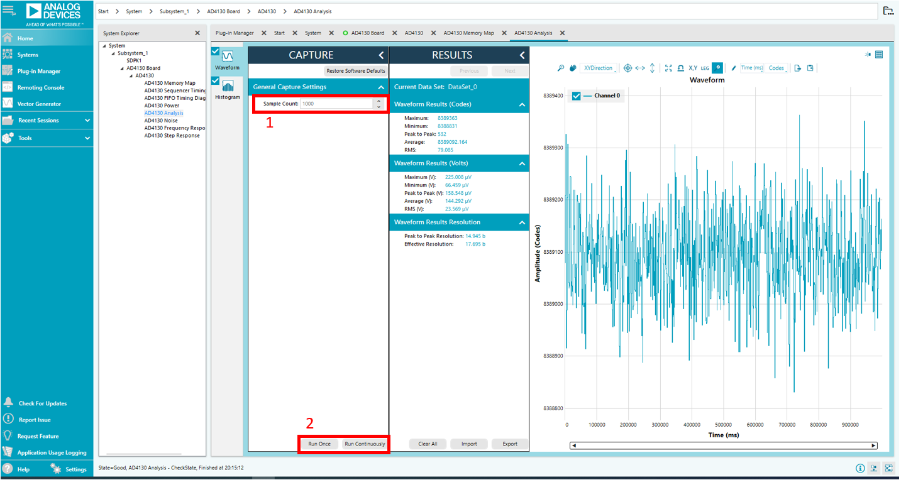Click the info icon in status bar
Image resolution: width=901 pixels, height=480 pixels.
860,468
